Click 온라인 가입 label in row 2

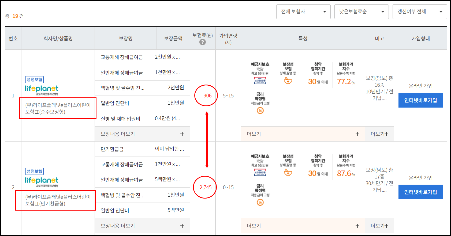tap(420, 178)
